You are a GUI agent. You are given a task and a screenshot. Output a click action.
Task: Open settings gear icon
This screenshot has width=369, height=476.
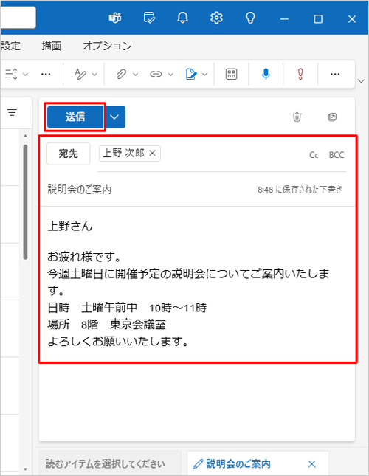(216, 18)
